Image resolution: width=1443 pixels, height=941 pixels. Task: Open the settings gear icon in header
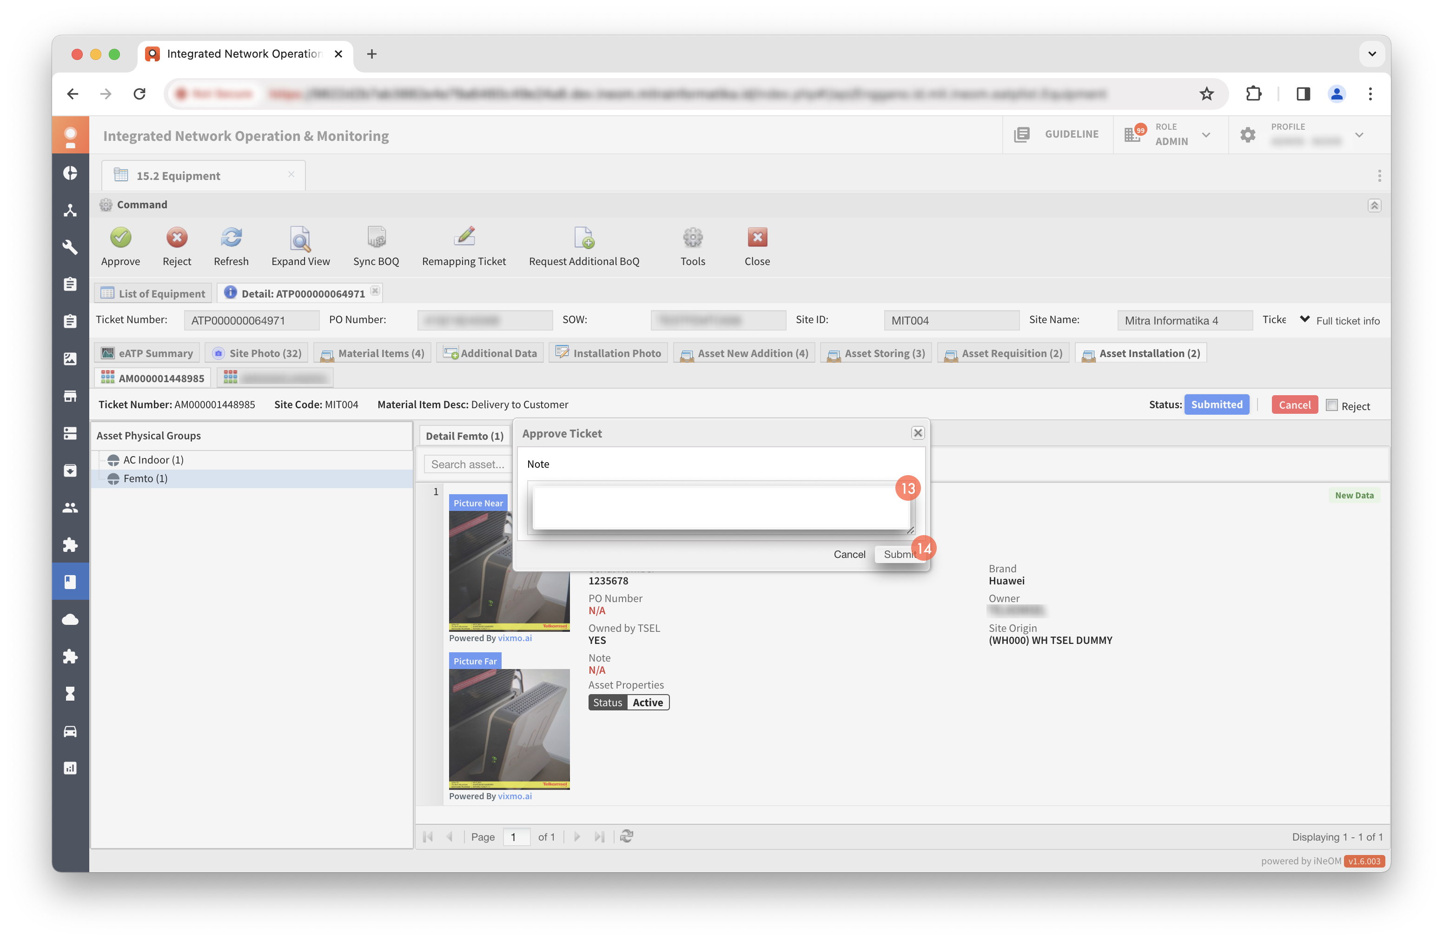[x=1248, y=134]
